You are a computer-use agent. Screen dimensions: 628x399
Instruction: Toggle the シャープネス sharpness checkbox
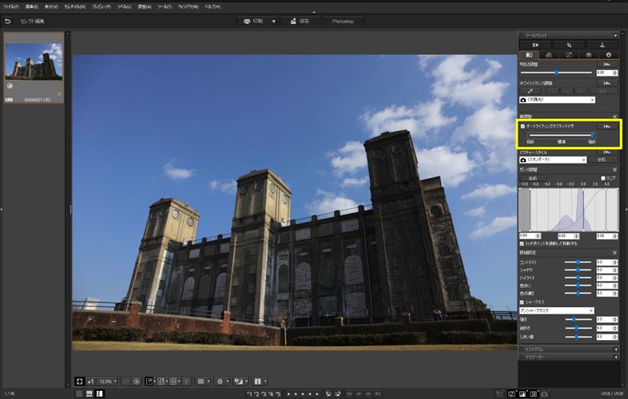pos(522,302)
